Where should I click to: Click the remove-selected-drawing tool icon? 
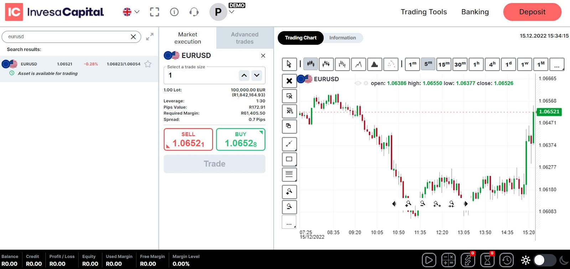(x=289, y=96)
